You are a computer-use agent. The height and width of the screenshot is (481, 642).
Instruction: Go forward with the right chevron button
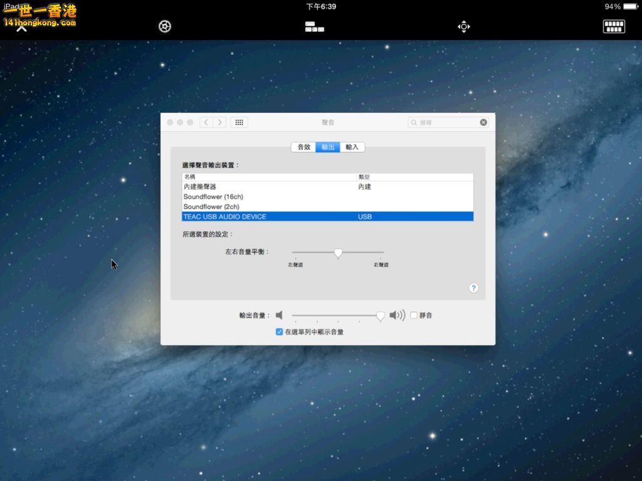tap(219, 123)
